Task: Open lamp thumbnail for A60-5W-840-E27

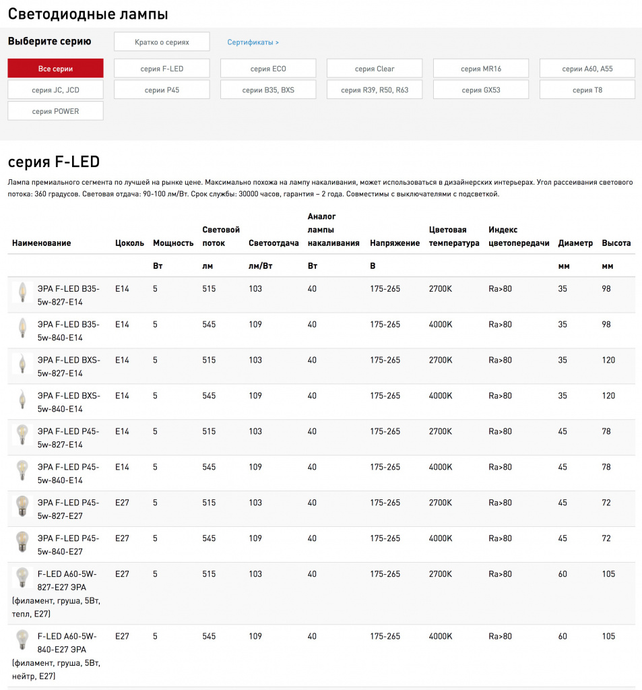Action: tap(22, 639)
